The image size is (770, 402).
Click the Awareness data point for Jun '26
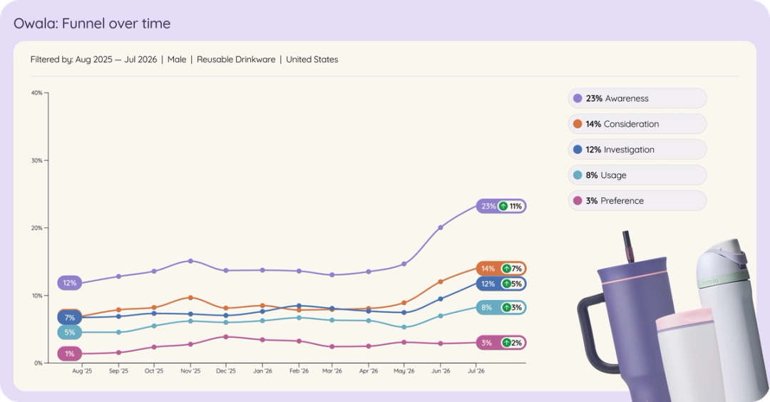click(441, 227)
